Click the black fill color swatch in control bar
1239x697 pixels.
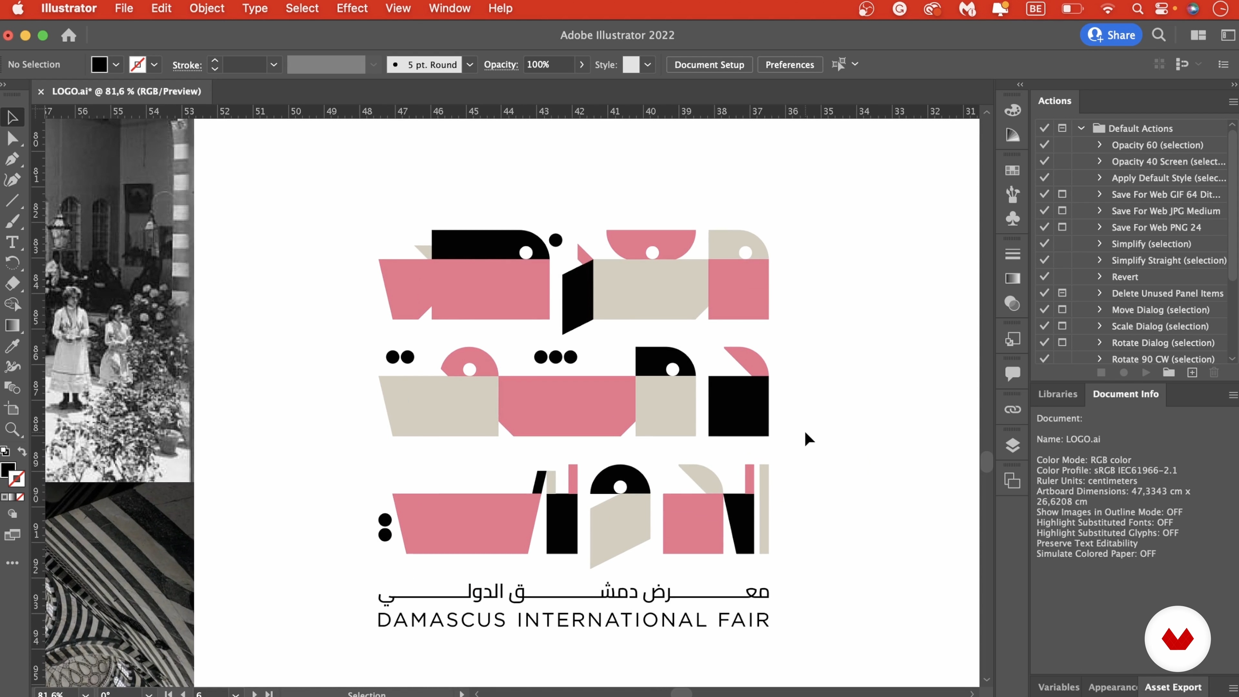[x=99, y=65]
